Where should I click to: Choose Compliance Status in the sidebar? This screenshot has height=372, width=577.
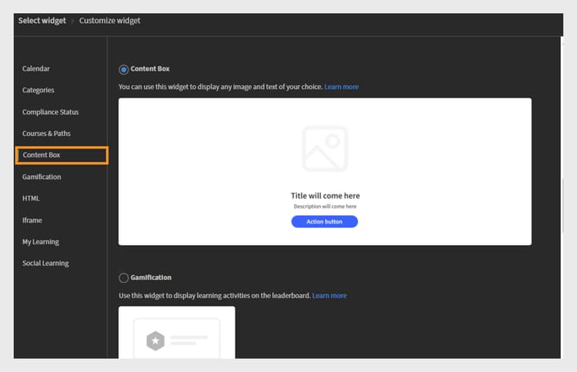click(51, 112)
